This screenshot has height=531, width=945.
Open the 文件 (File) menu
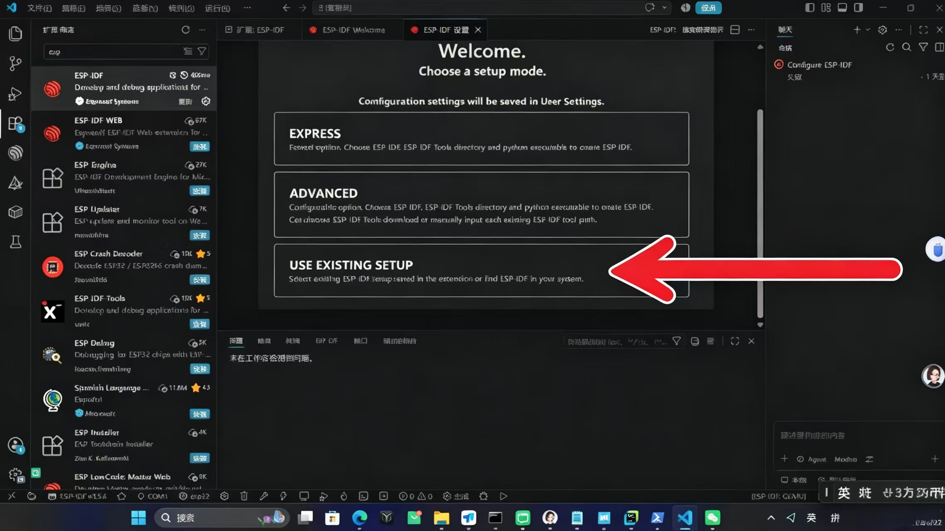tap(39, 8)
